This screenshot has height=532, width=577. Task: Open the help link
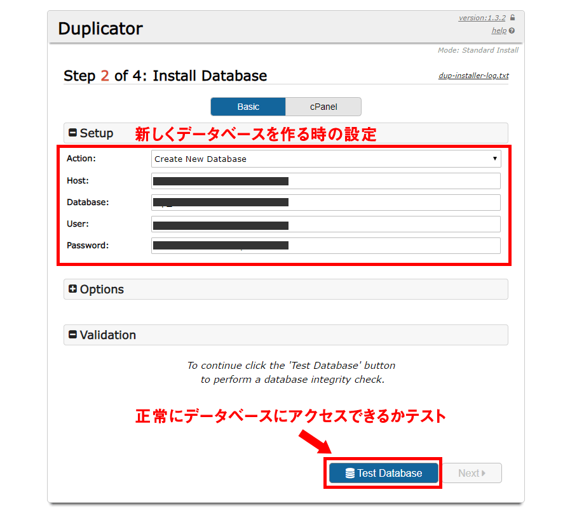click(499, 30)
